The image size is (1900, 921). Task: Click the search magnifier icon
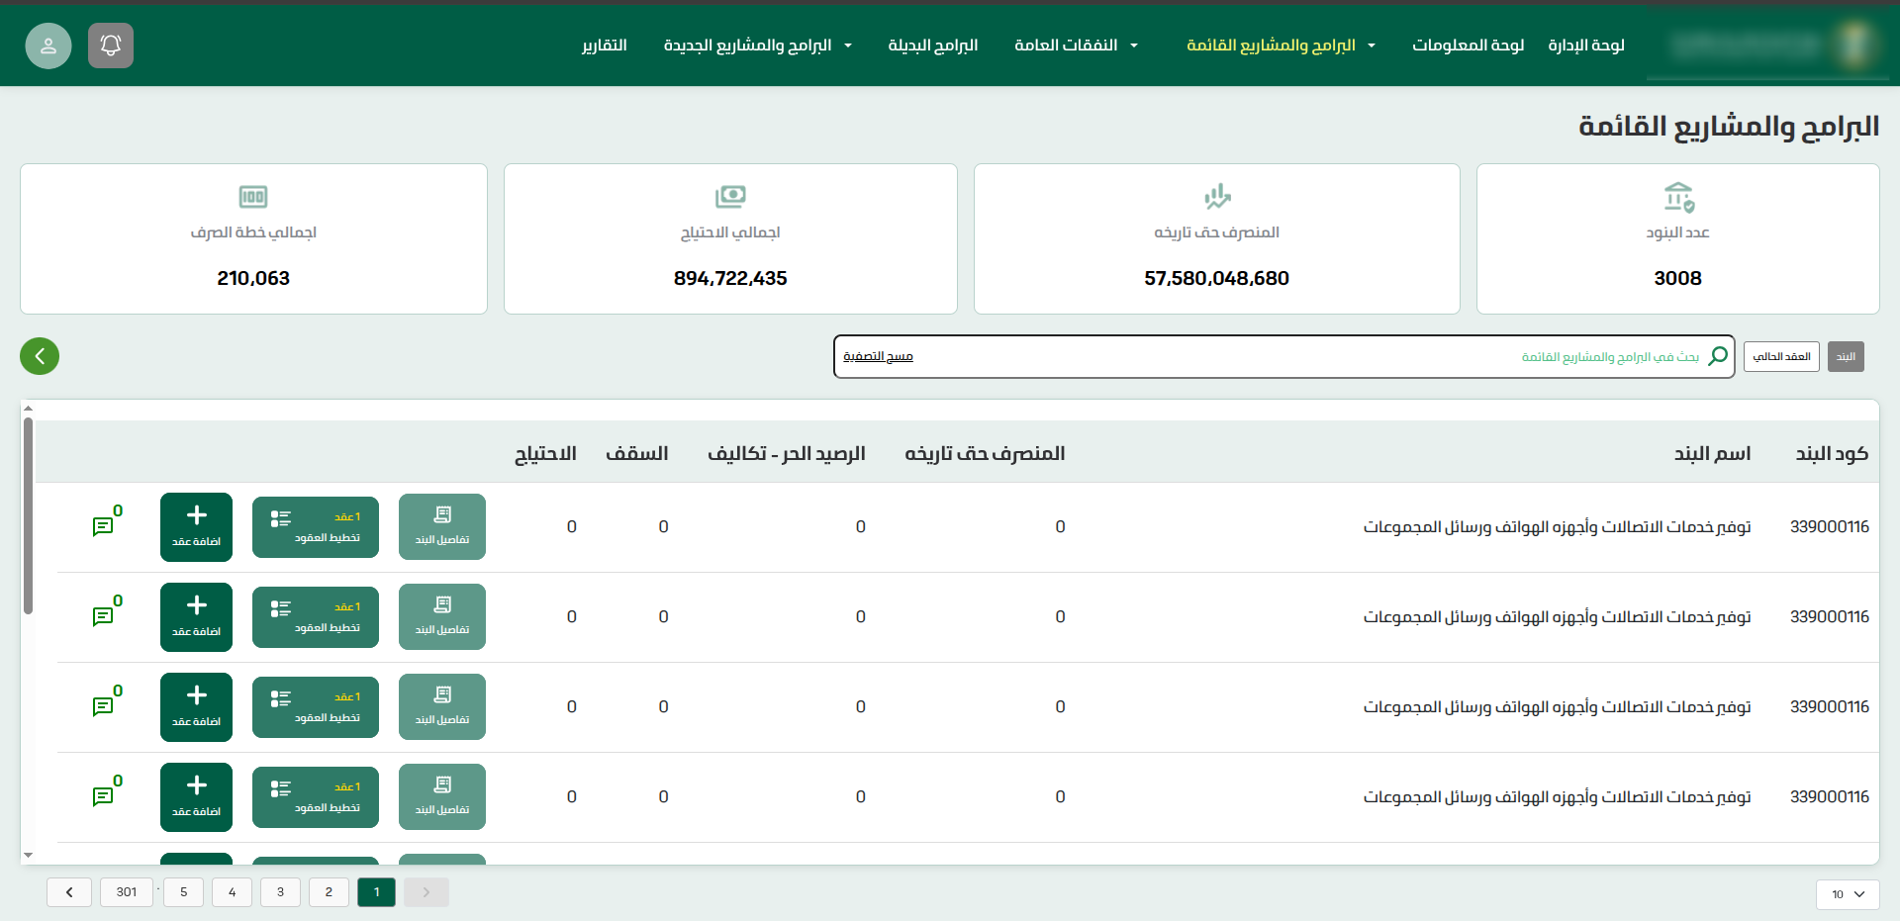pos(1718,356)
